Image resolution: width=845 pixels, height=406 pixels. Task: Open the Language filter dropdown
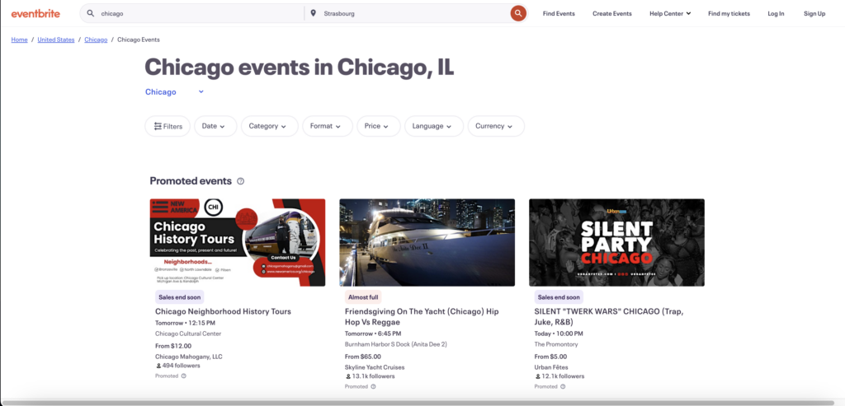point(434,126)
